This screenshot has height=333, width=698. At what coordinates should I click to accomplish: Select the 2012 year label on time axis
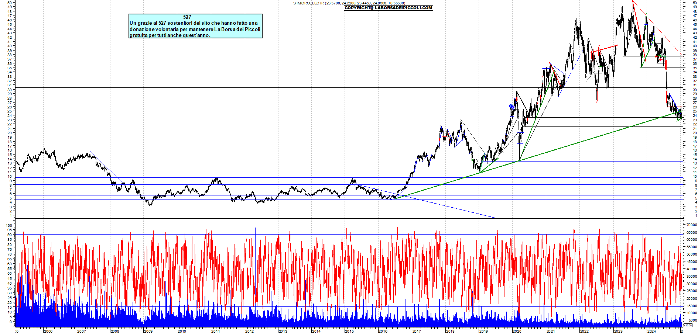point(249,331)
